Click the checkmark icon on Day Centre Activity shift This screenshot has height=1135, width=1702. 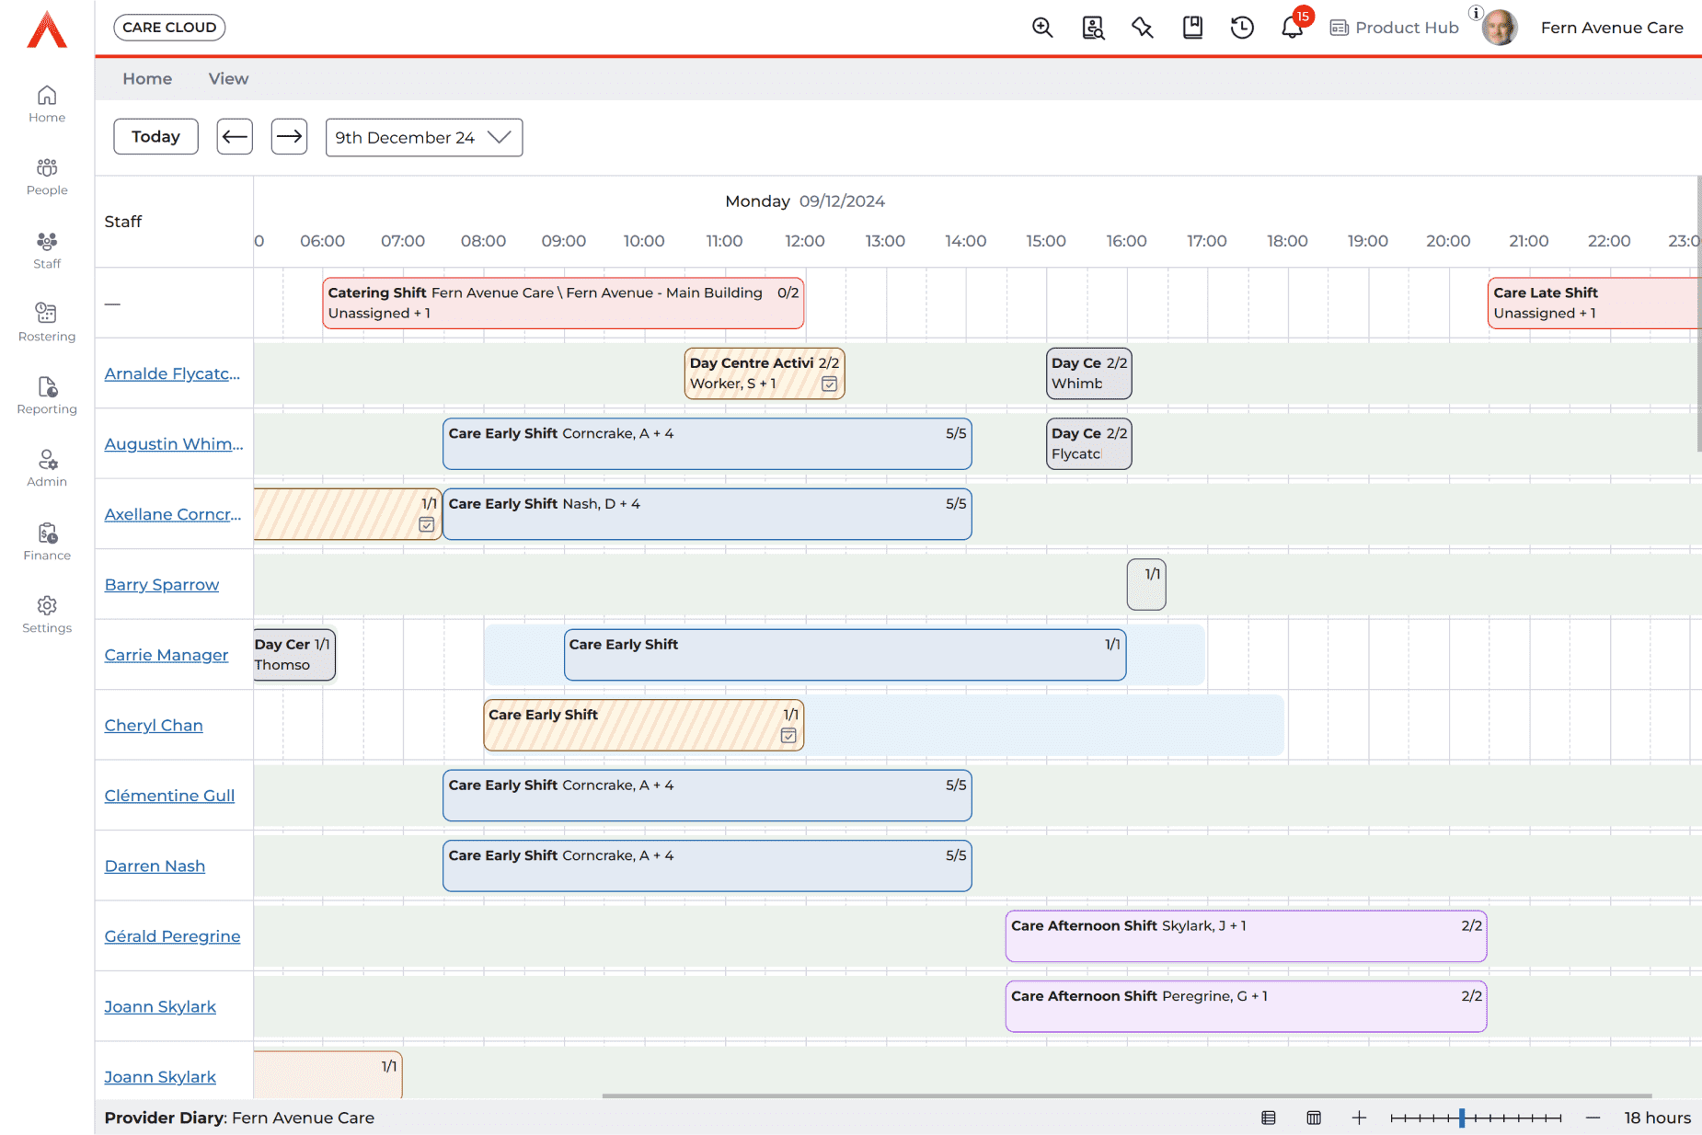[829, 384]
